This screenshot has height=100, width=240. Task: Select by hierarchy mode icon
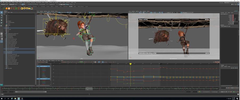point(21,5)
